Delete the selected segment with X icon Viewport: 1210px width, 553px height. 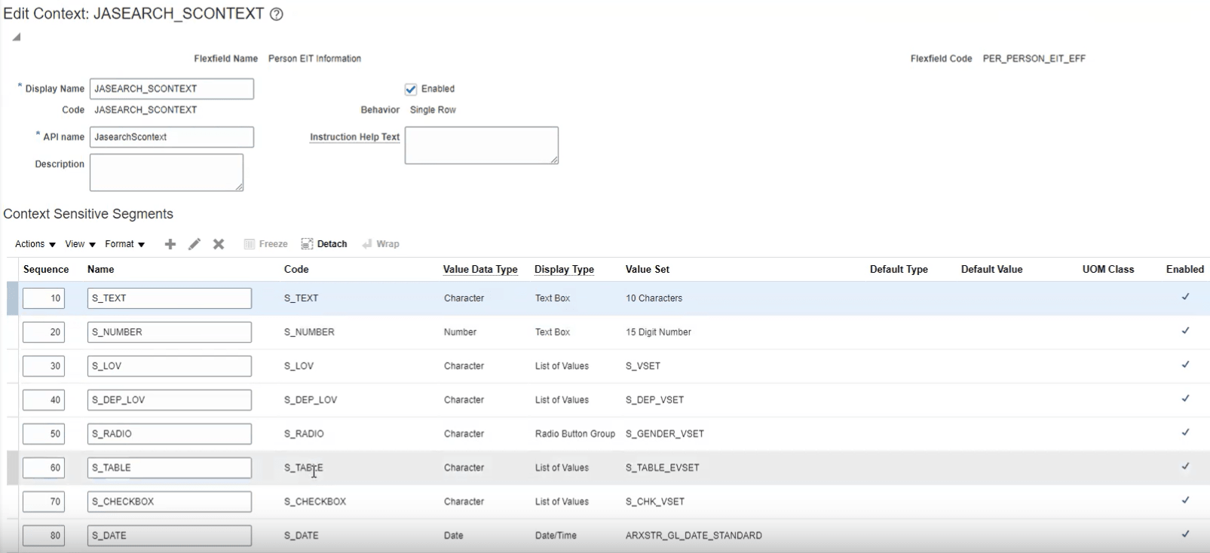(219, 244)
